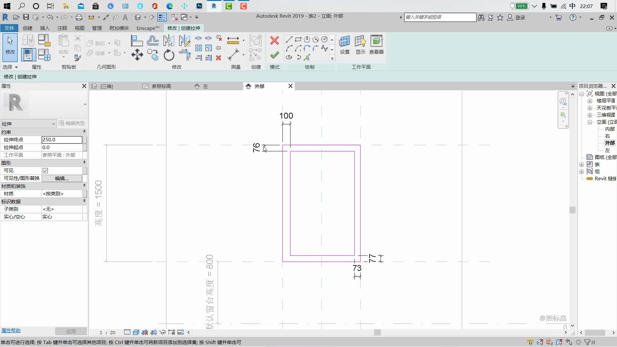
Task: Click the green Finish Edit Mode checkmark
Action: tap(274, 55)
